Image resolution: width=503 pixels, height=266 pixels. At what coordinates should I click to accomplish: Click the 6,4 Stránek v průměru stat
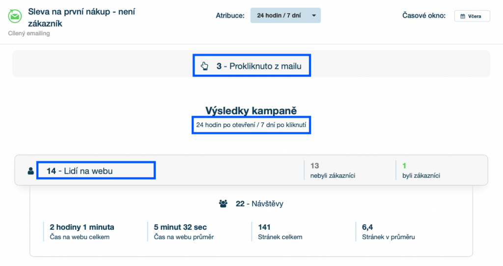388,232
